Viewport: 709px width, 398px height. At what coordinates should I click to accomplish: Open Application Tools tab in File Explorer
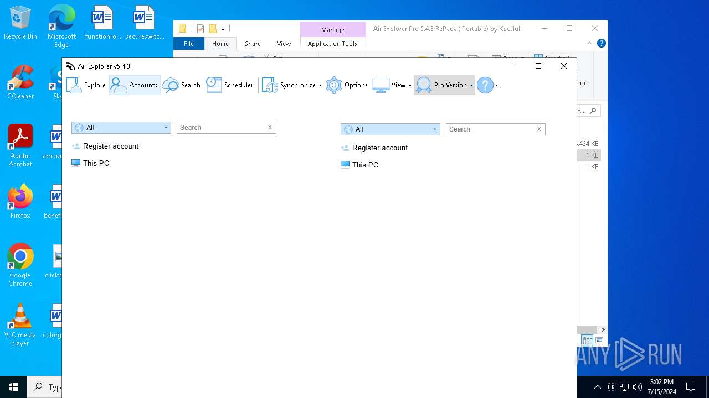333,44
